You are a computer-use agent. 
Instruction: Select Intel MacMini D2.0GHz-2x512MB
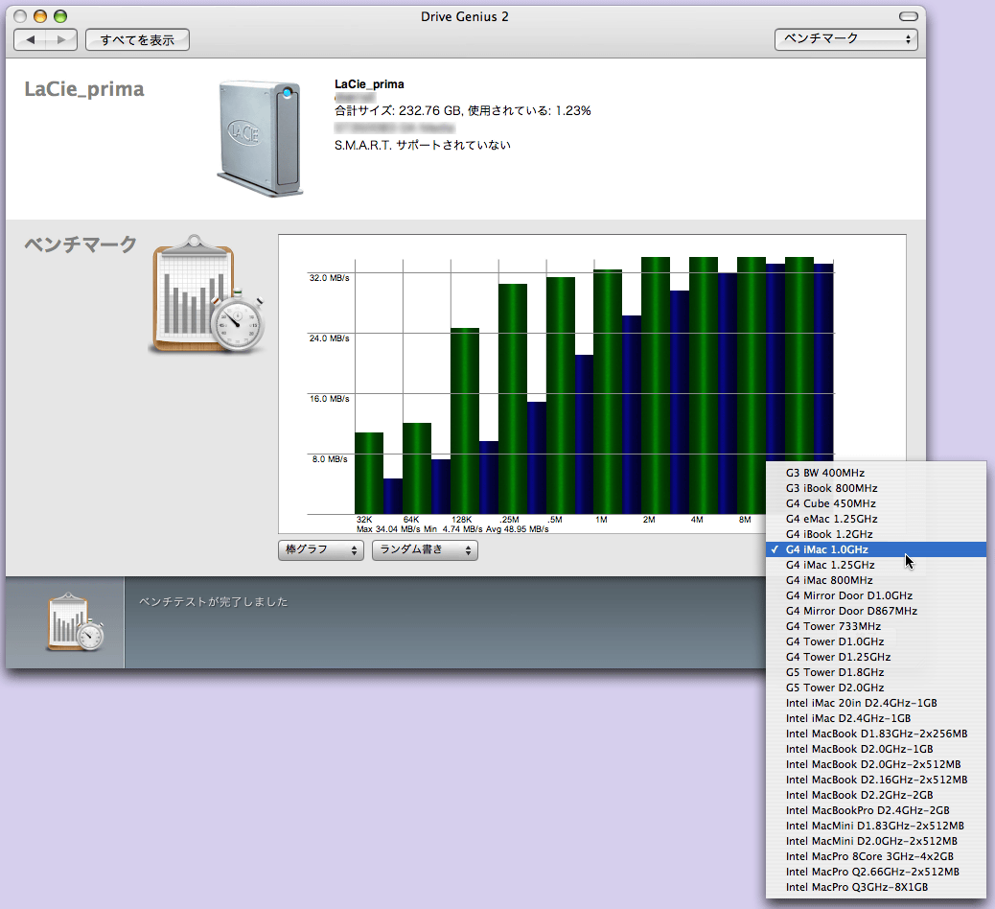coord(876,841)
